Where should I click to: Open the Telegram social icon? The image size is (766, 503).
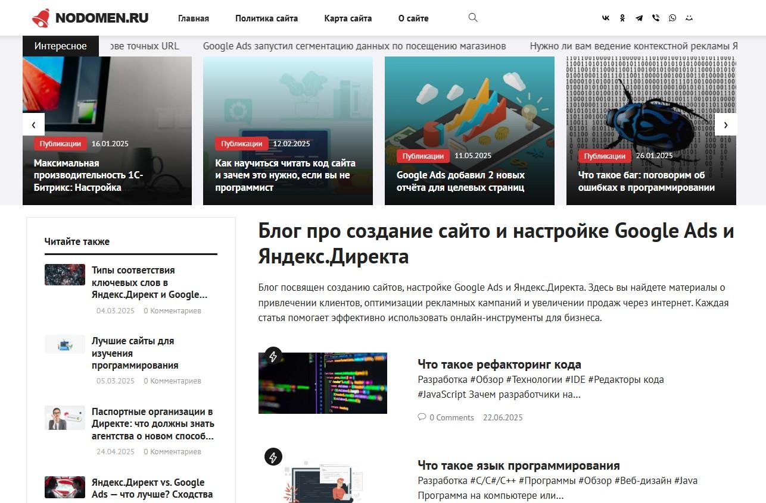[639, 18]
